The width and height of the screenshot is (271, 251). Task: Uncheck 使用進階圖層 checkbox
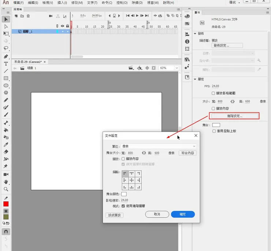(123, 206)
